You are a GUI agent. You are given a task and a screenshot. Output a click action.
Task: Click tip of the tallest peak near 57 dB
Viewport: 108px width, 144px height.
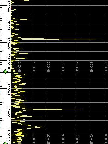[102, 39]
